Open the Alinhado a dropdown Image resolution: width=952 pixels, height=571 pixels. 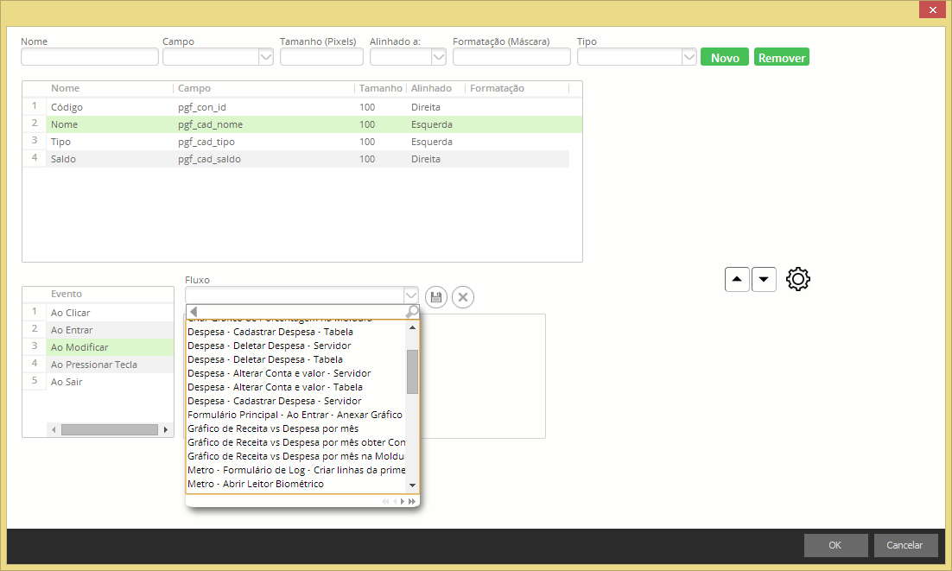click(x=438, y=57)
